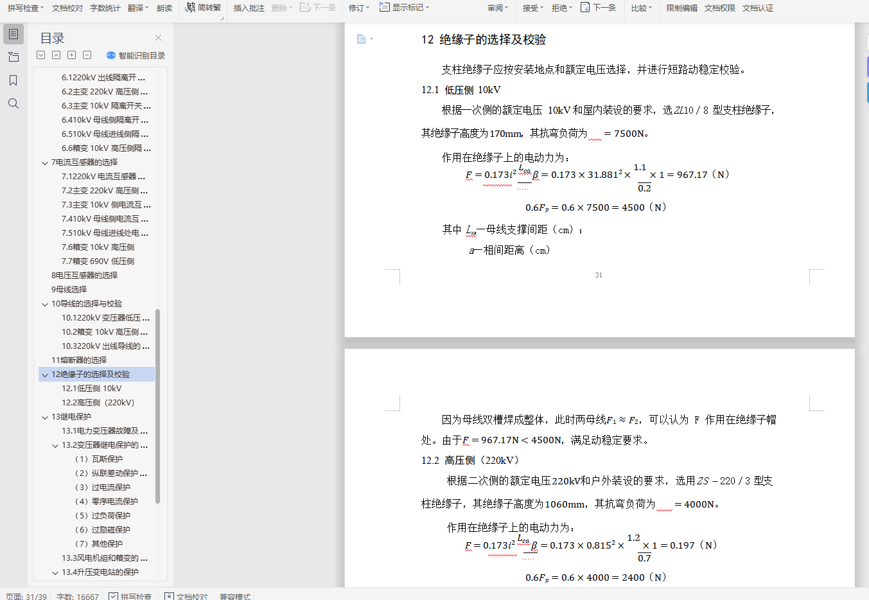Click the collapse-all minus icon in 目录 pane
Viewport: 869px width, 600px height.
pos(87,55)
